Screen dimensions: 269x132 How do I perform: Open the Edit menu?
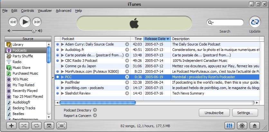pyautogui.click(x=14, y=11)
